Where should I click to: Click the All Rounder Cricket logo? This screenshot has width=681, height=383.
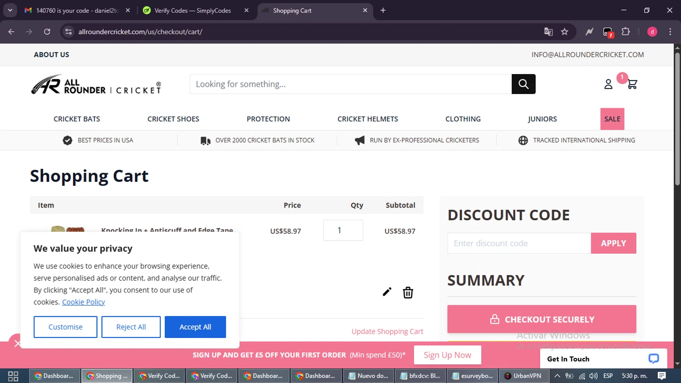tap(96, 85)
